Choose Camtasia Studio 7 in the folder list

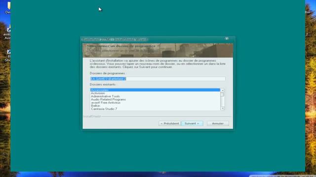pyautogui.click(x=155, y=109)
